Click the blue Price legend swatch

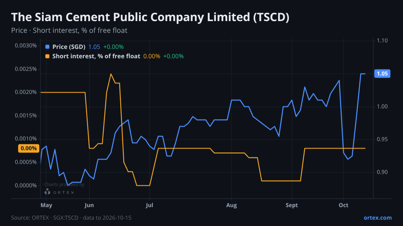(47, 47)
